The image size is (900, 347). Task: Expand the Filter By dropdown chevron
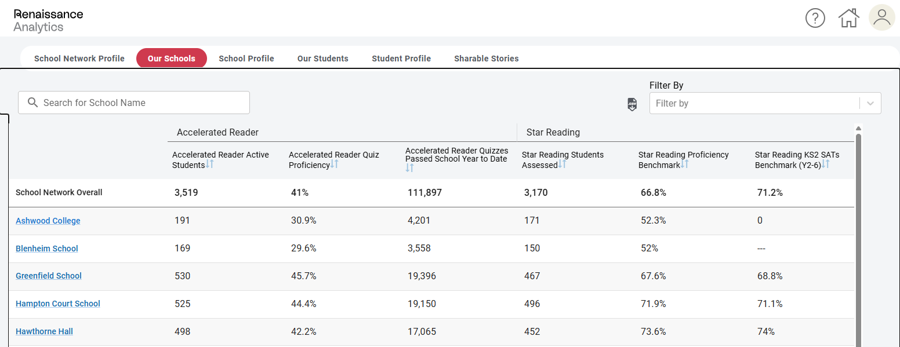tap(870, 103)
